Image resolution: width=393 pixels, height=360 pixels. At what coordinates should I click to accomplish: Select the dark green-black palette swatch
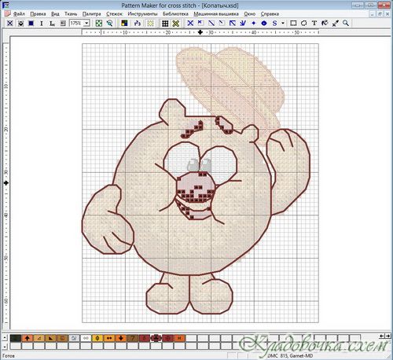click(x=16, y=338)
